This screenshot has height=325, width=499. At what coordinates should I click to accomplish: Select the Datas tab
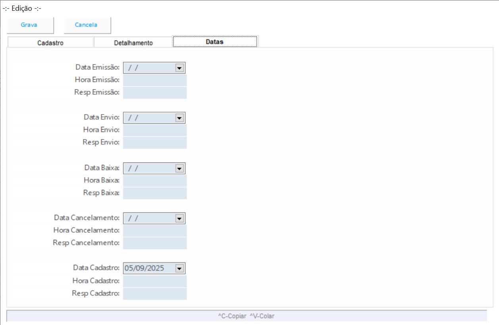(x=215, y=42)
